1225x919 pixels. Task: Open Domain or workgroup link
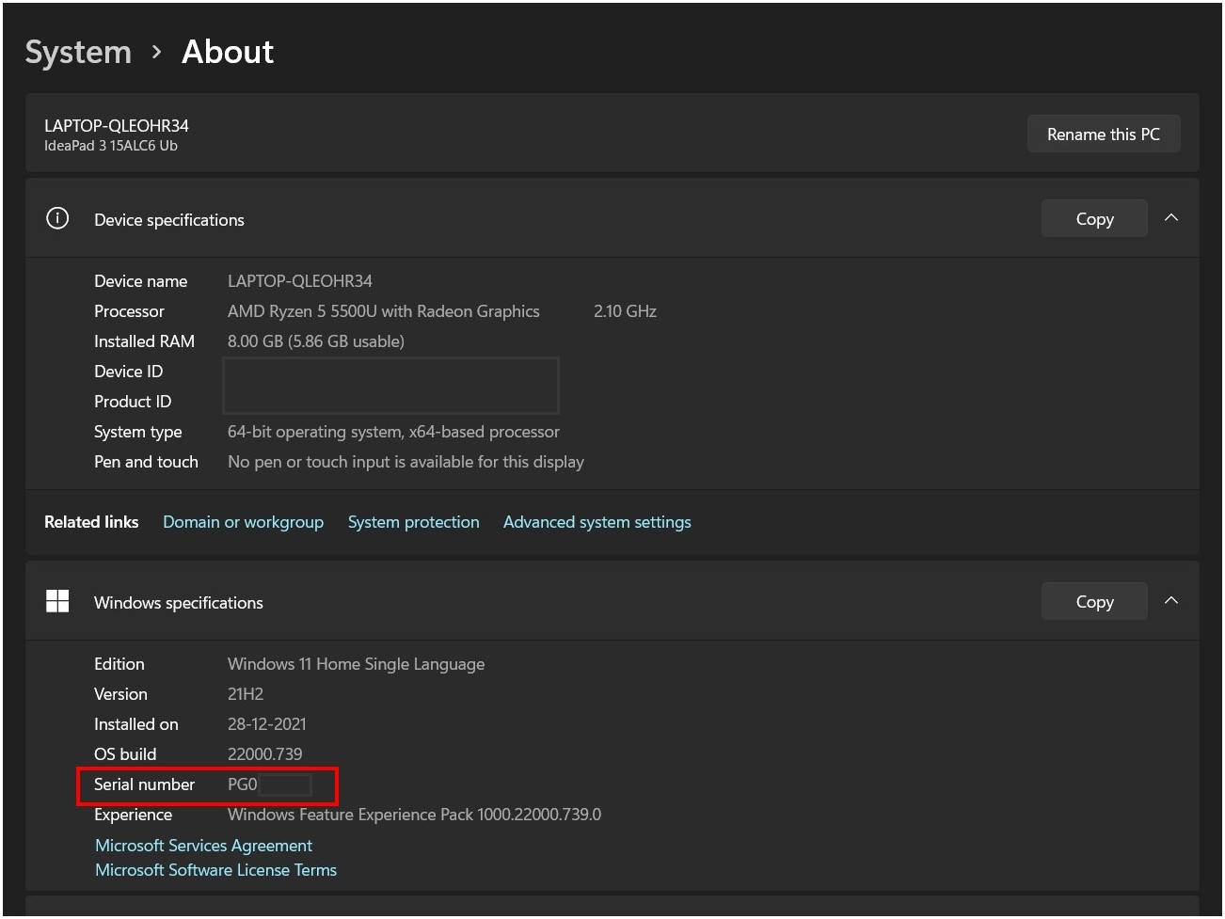click(x=243, y=522)
